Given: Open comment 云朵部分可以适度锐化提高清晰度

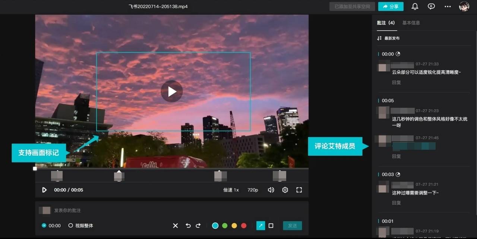Looking at the screenshot, I should (x=426, y=72).
